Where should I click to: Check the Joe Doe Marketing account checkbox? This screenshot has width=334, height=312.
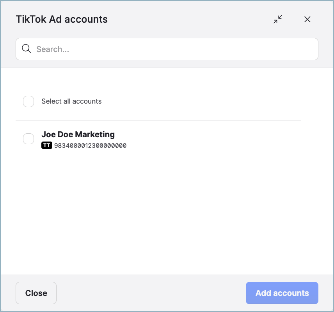point(28,138)
